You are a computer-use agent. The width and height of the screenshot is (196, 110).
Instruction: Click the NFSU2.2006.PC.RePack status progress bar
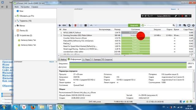(135, 33)
